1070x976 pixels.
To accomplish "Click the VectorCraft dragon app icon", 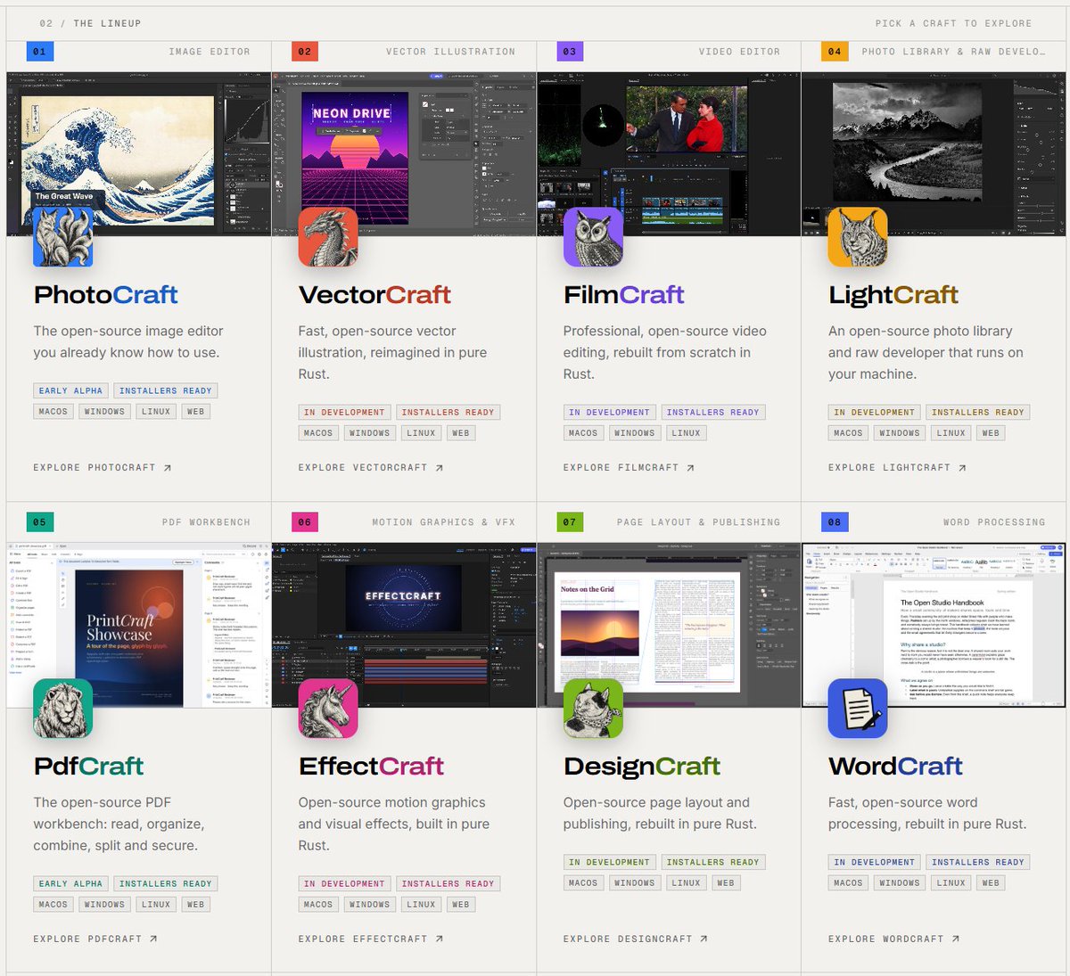I will [328, 237].
